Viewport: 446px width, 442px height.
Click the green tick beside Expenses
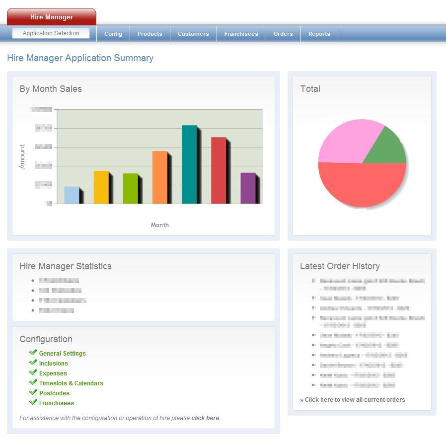(x=33, y=372)
